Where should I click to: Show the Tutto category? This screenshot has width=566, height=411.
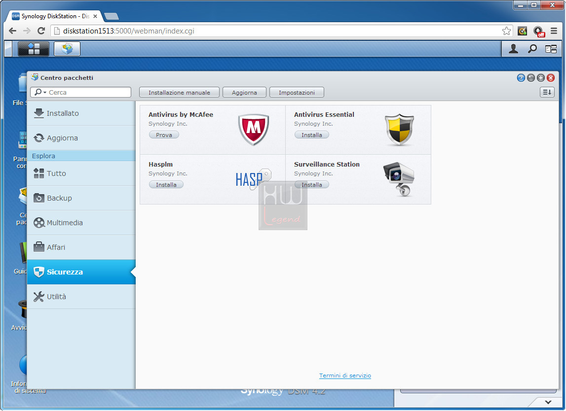(81, 173)
